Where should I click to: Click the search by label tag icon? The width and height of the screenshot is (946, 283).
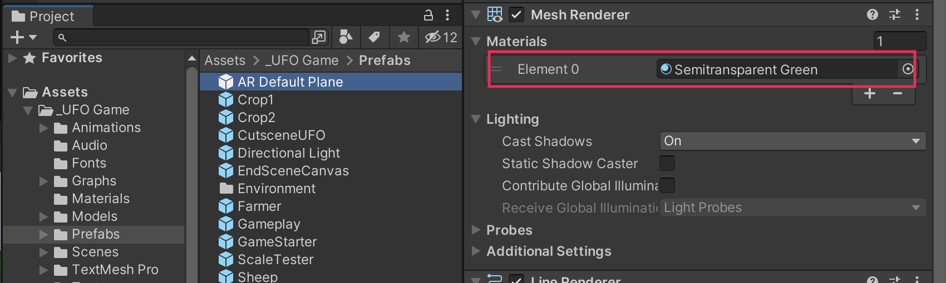click(375, 37)
